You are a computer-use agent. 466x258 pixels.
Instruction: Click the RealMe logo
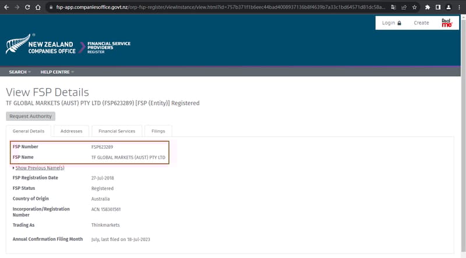click(447, 23)
